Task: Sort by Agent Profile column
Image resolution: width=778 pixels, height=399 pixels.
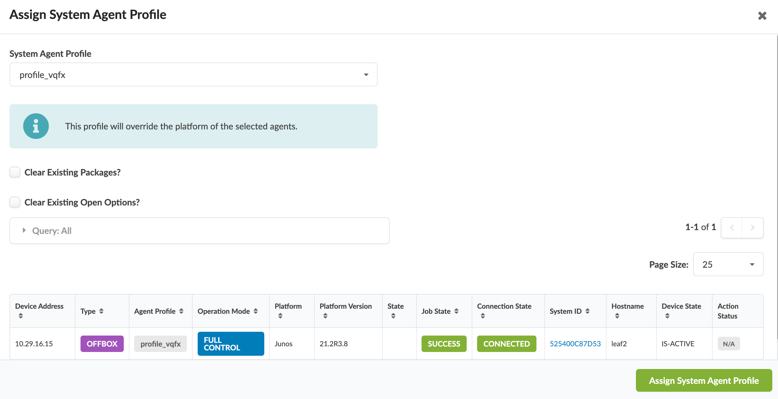Action: 181,311
